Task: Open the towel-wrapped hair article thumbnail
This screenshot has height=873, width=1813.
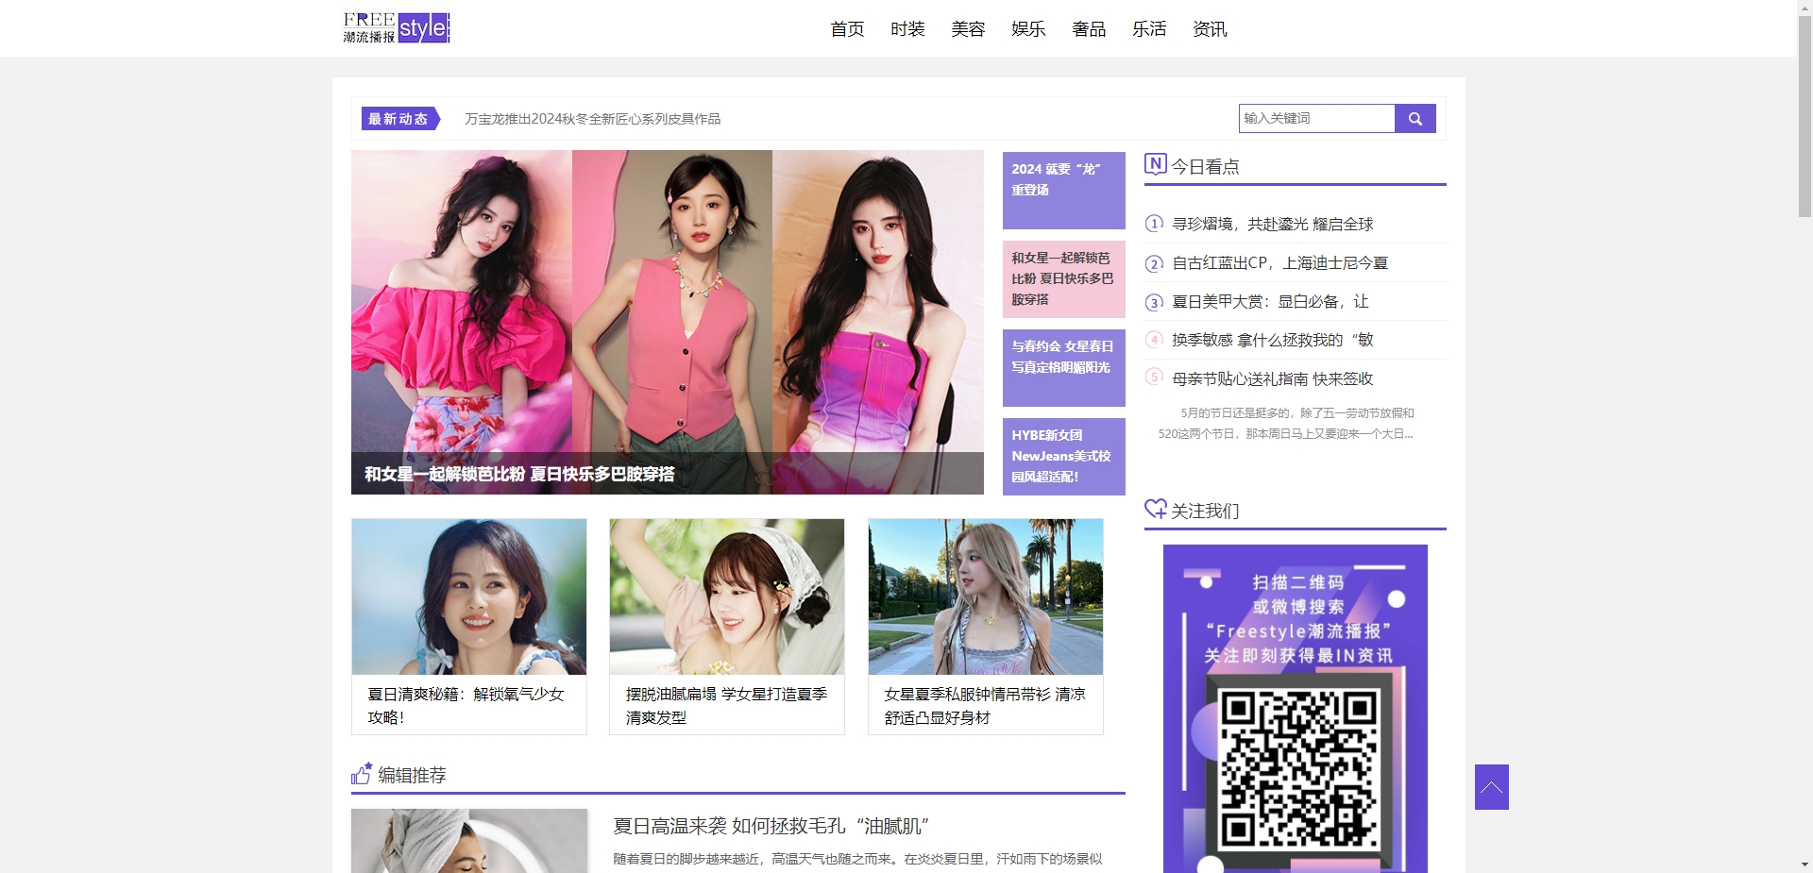Action: pos(469,841)
